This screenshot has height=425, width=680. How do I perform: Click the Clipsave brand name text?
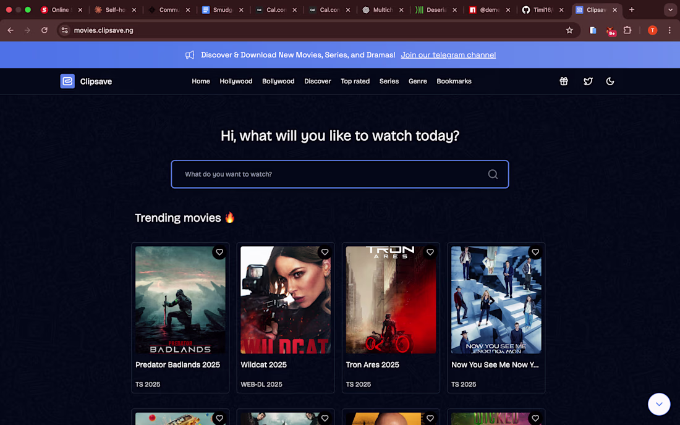click(x=96, y=82)
